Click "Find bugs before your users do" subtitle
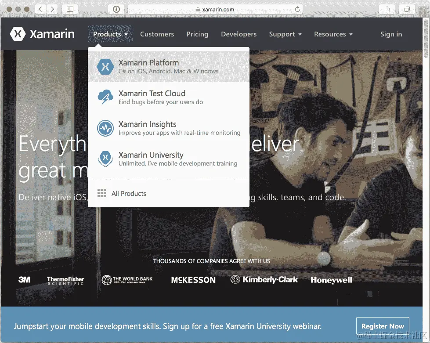The image size is (430, 343). point(161,102)
